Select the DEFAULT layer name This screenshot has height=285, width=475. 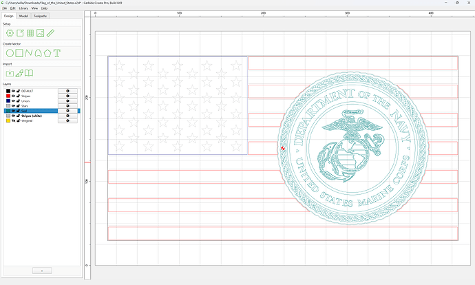tap(28, 91)
